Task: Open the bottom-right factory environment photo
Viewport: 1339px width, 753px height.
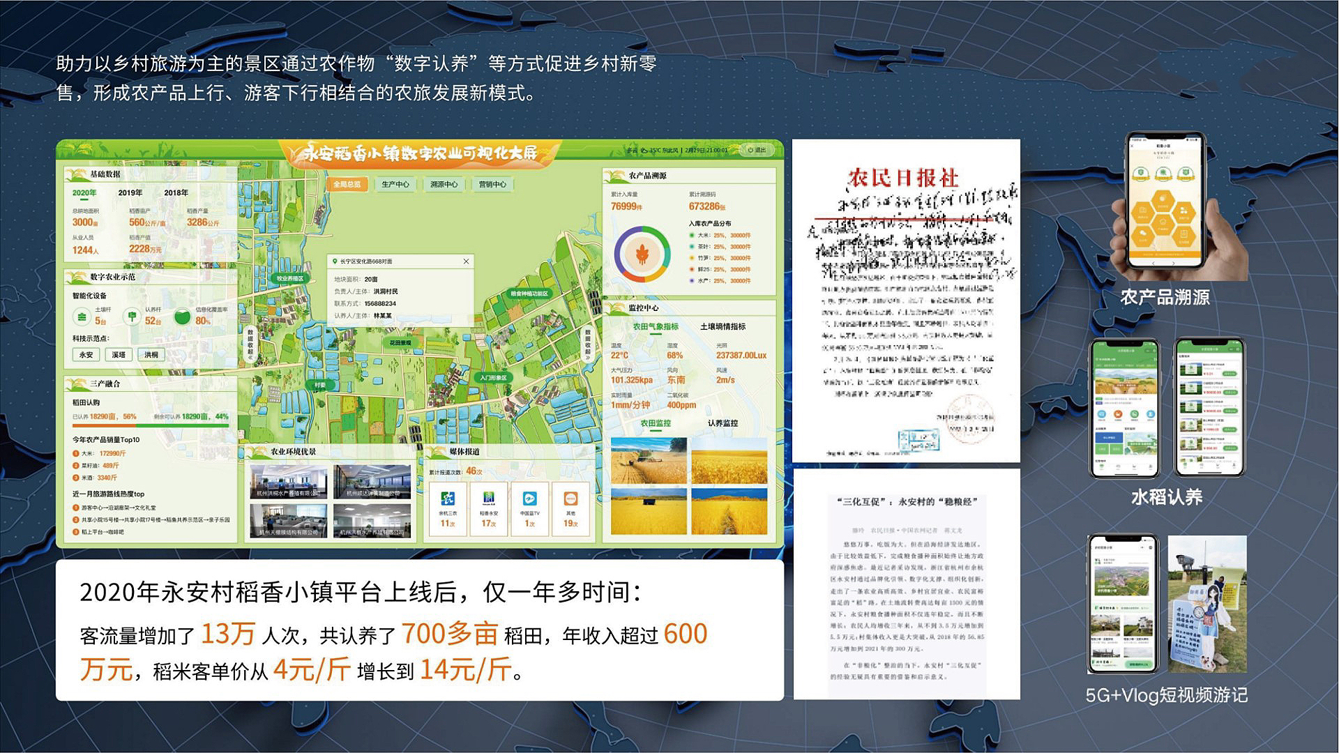Action: [x=372, y=521]
